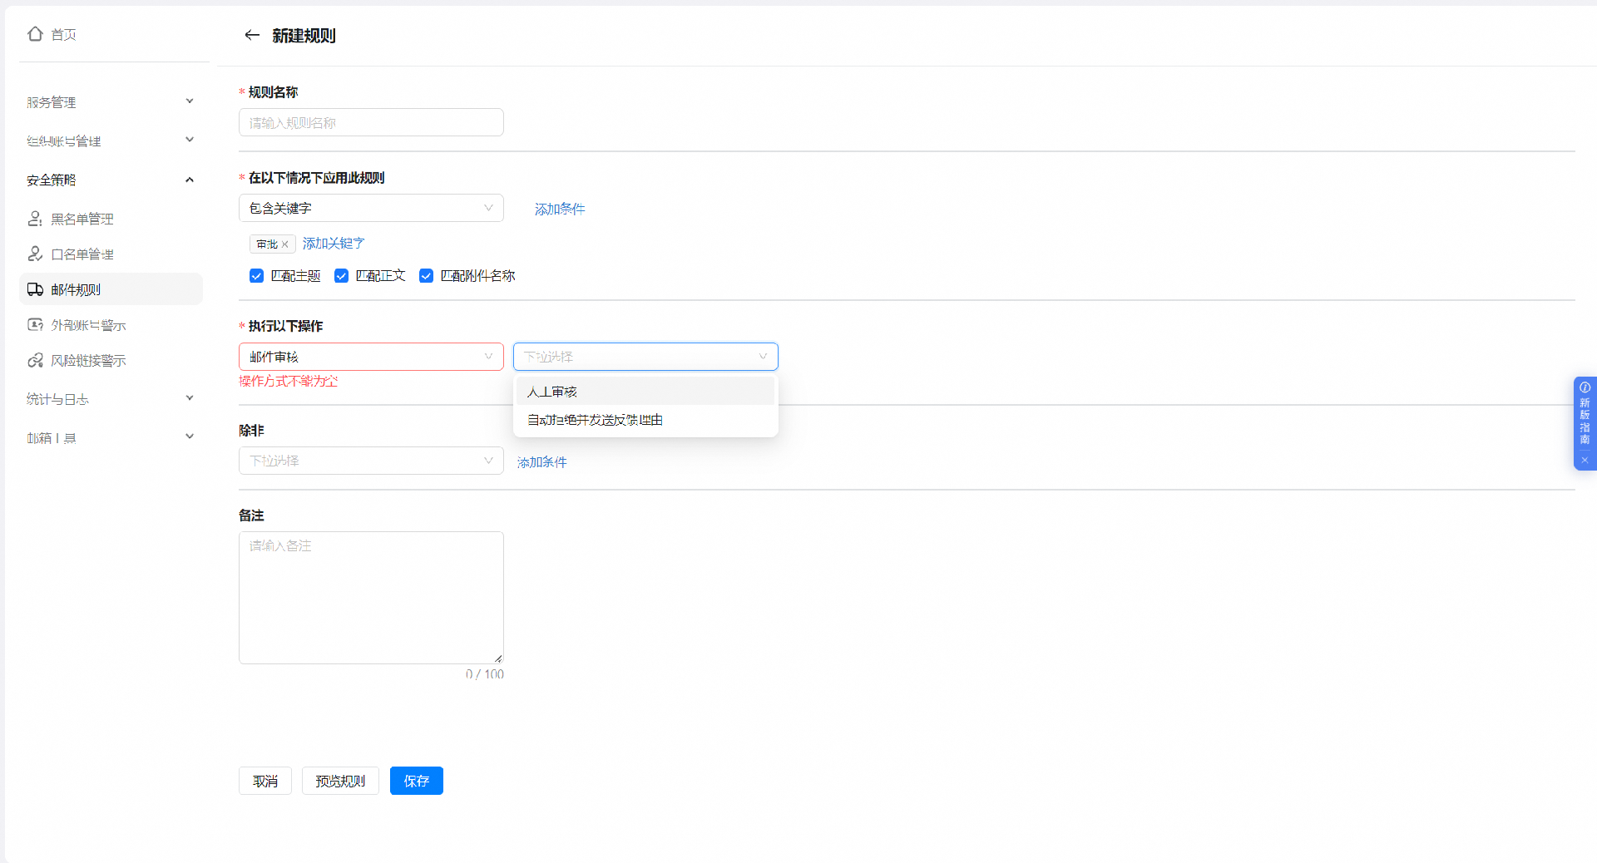Screen dimensions: 1597x863
Task: Toggle the 匹配附件名称 checkbox
Action: pyautogui.click(x=426, y=276)
